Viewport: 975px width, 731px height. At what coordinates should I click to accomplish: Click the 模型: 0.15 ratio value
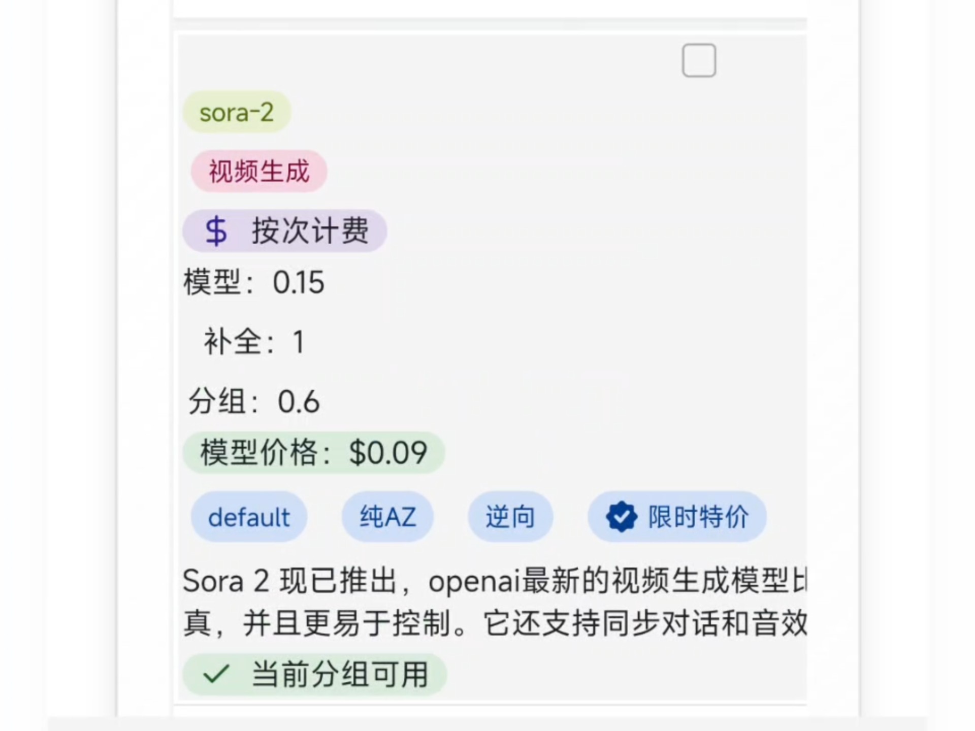pyautogui.click(x=254, y=283)
